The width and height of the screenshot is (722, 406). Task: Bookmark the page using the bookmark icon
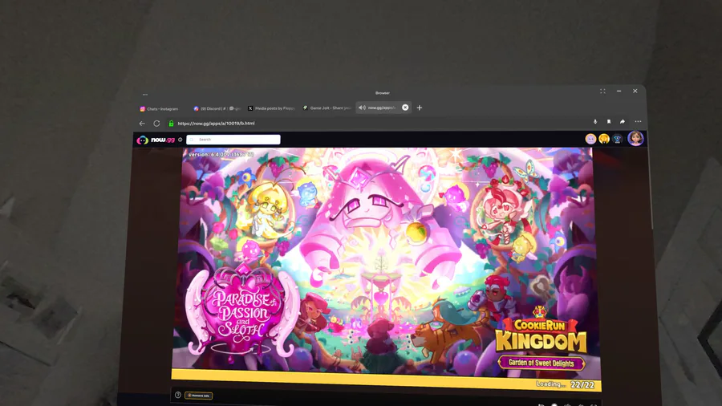[x=609, y=121]
